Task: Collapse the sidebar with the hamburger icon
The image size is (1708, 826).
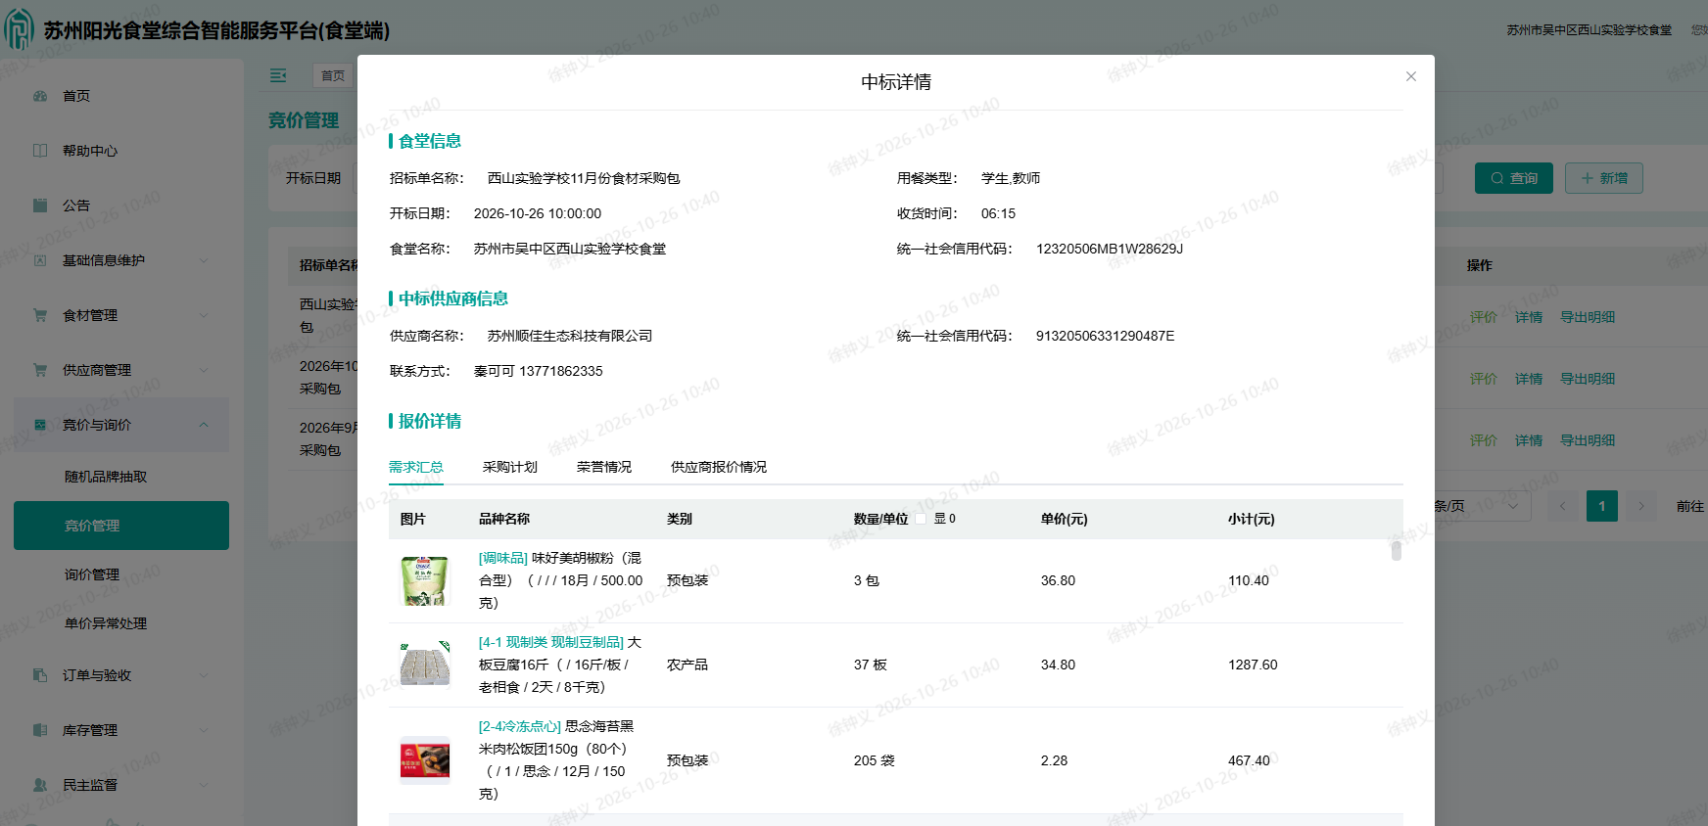Action: click(x=278, y=75)
